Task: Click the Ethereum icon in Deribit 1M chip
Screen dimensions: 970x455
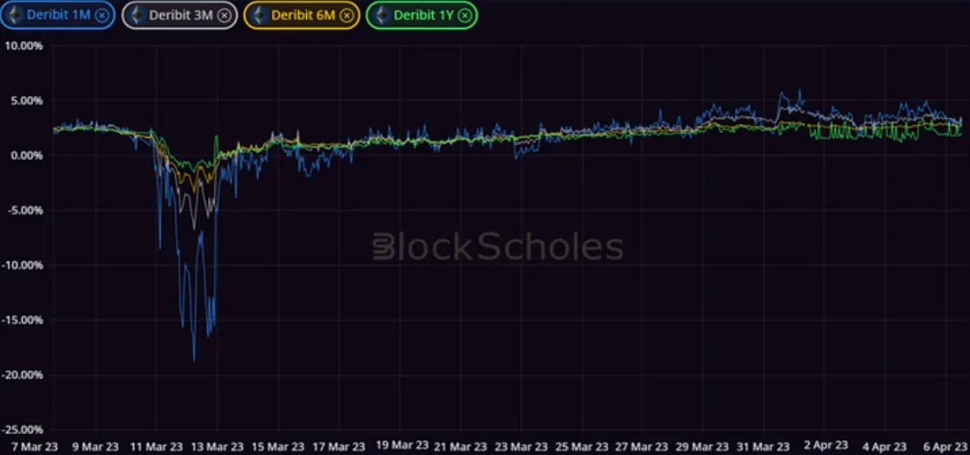Action: point(13,15)
